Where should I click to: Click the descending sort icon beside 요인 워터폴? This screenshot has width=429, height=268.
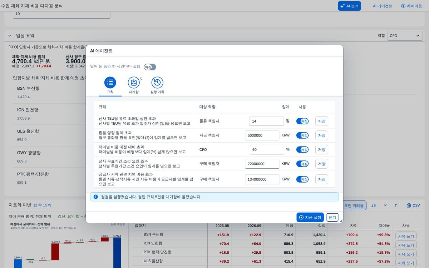pyautogui.click(x=374, y=205)
